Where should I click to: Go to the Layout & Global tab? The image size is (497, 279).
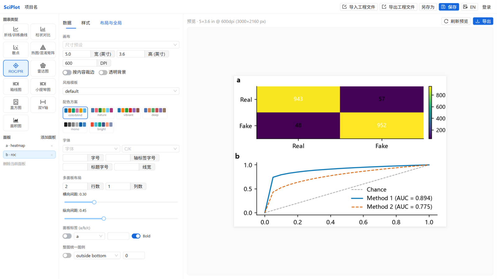(111, 23)
